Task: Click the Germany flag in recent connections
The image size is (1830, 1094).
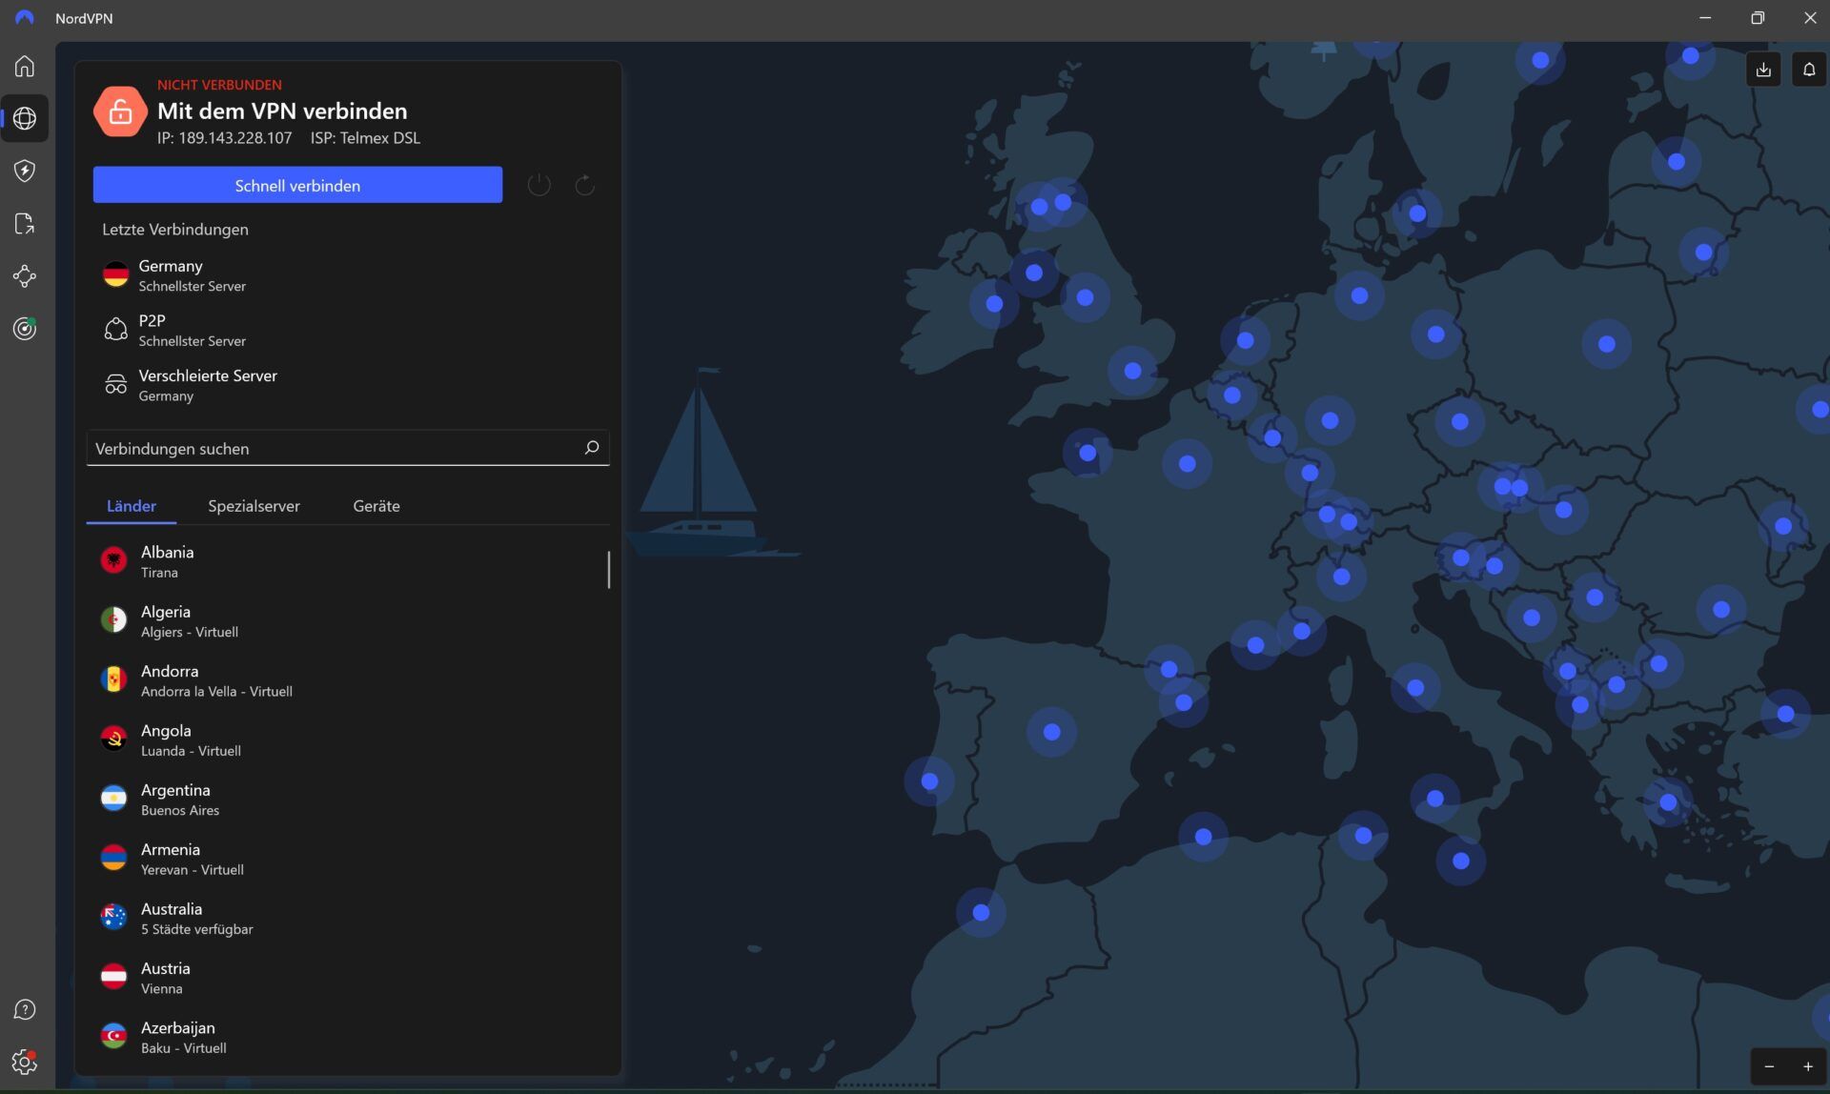Action: [x=115, y=274]
